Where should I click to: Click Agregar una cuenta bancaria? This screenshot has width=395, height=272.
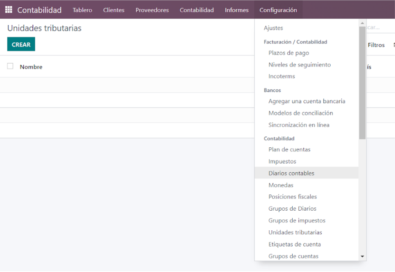tap(307, 101)
